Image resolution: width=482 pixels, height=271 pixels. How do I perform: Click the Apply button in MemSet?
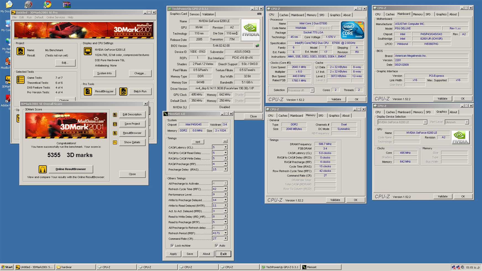coord(173,254)
